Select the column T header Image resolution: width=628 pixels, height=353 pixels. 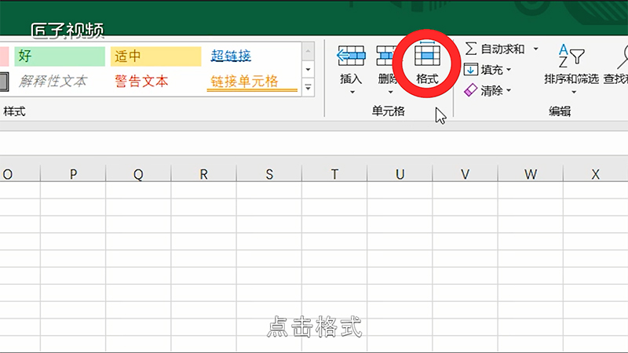[x=334, y=174]
